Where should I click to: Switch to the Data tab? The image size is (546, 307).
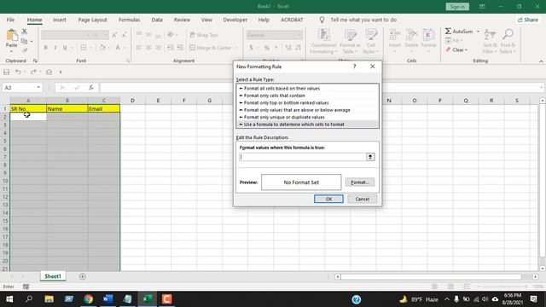pos(157,20)
